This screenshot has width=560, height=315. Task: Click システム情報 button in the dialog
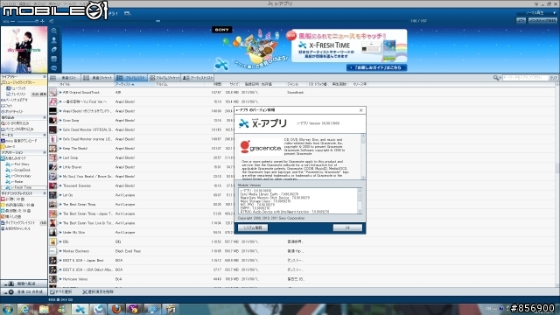[x=253, y=227]
